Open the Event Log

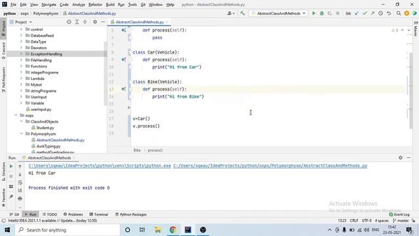[399, 214]
